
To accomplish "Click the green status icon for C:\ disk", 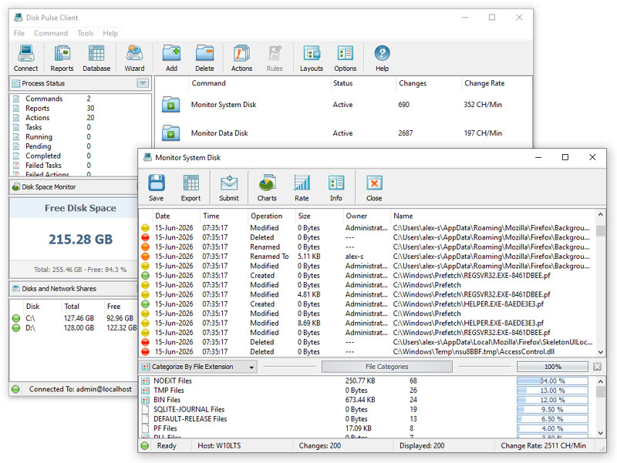I will (16, 318).
